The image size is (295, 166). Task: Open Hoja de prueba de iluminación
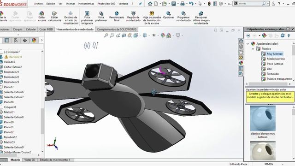(x=152, y=18)
